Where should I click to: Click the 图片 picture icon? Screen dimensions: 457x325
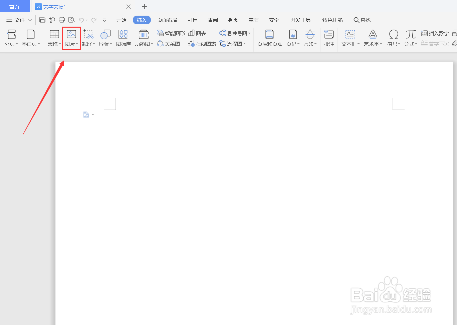[x=71, y=34]
